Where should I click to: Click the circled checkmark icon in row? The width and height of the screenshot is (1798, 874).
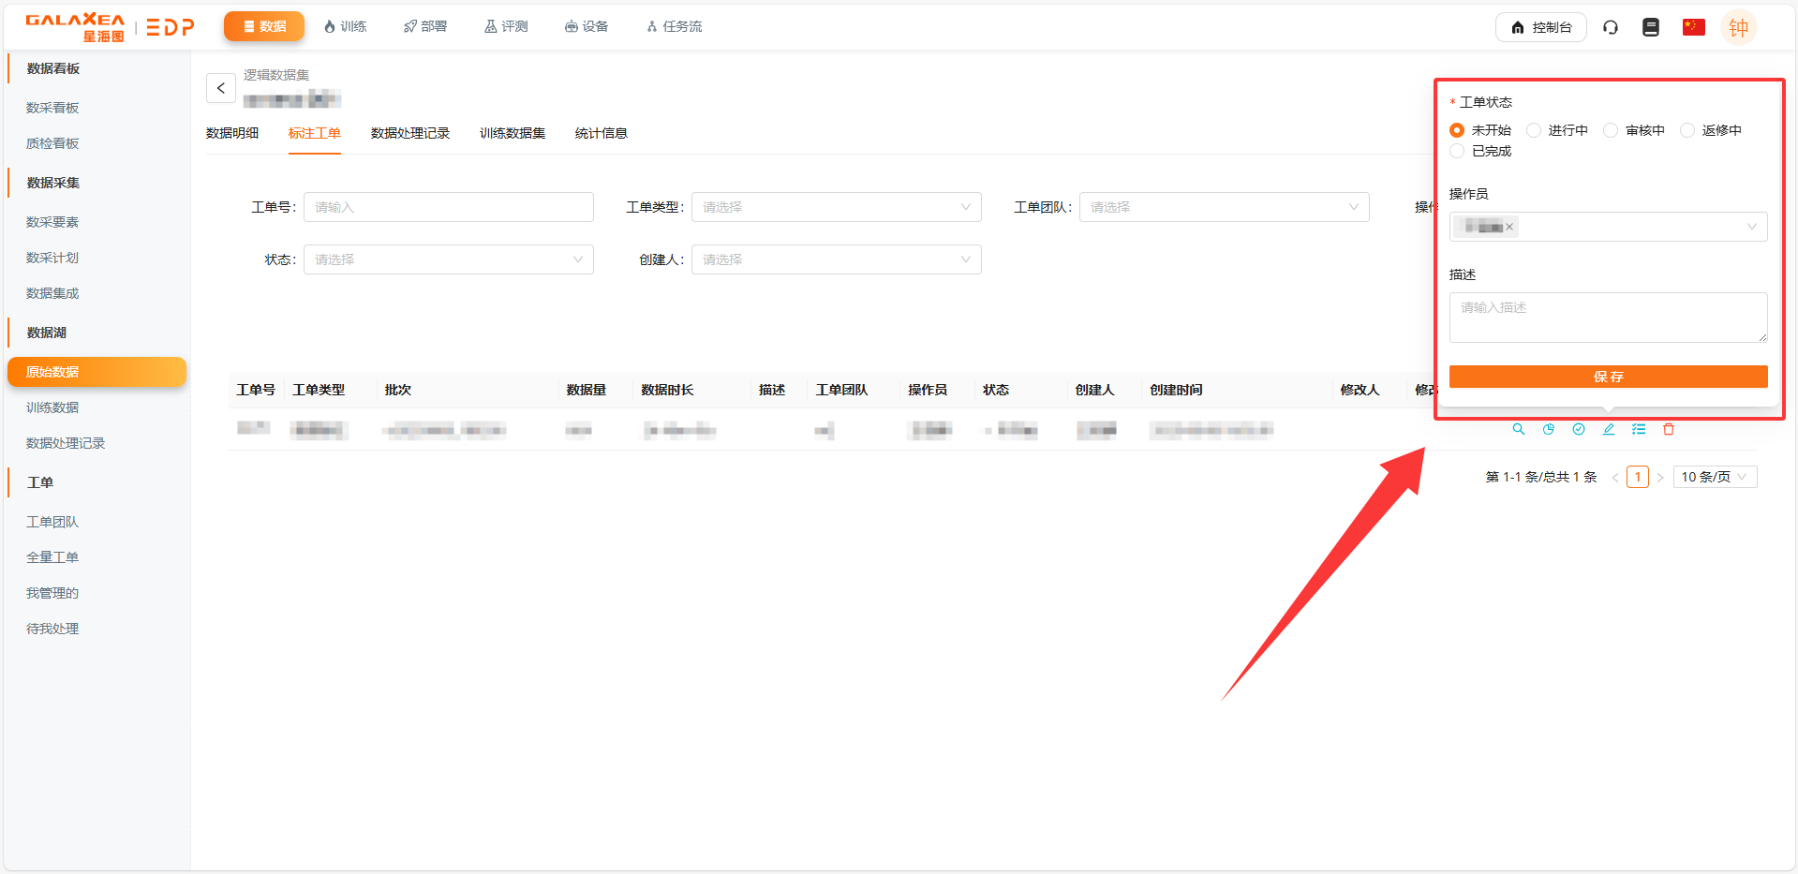pos(1579,429)
